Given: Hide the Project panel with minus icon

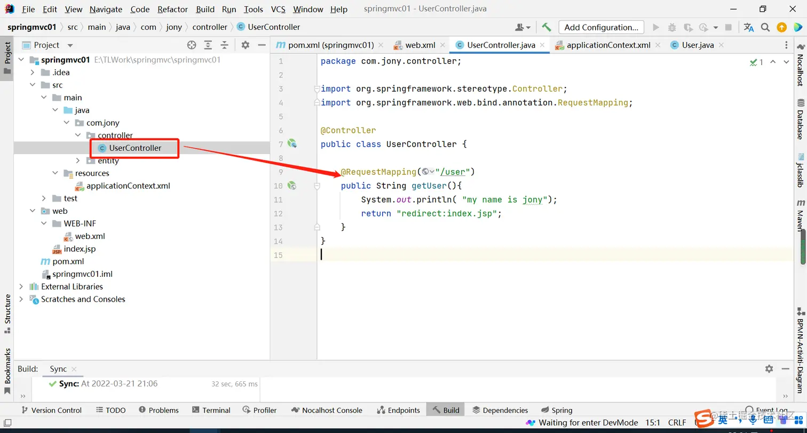Looking at the screenshot, I should [x=262, y=45].
